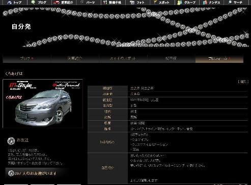Screen dimensions: 251x185
Task: Click the 職業 row label
Action: 107,123
